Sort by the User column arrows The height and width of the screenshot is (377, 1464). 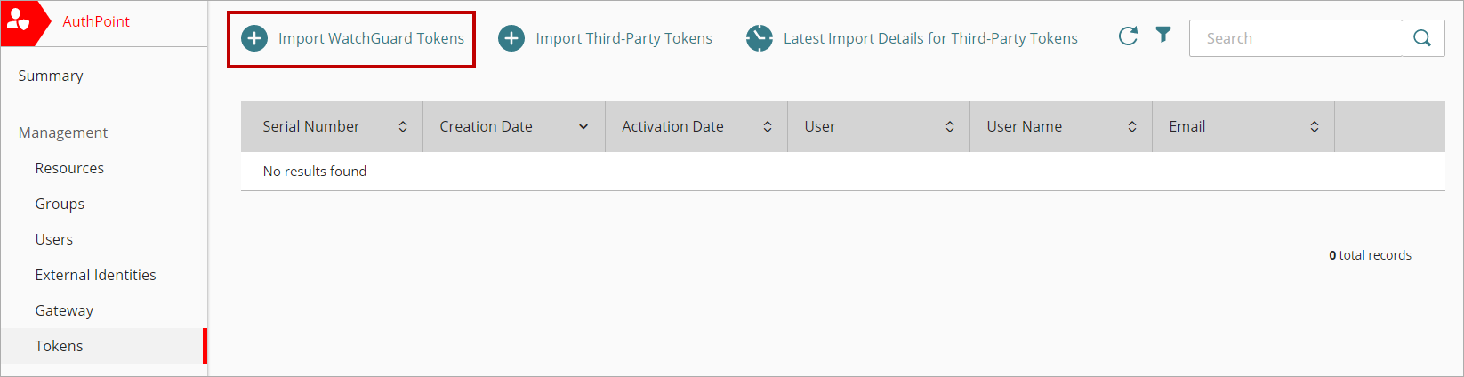(950, 127)
